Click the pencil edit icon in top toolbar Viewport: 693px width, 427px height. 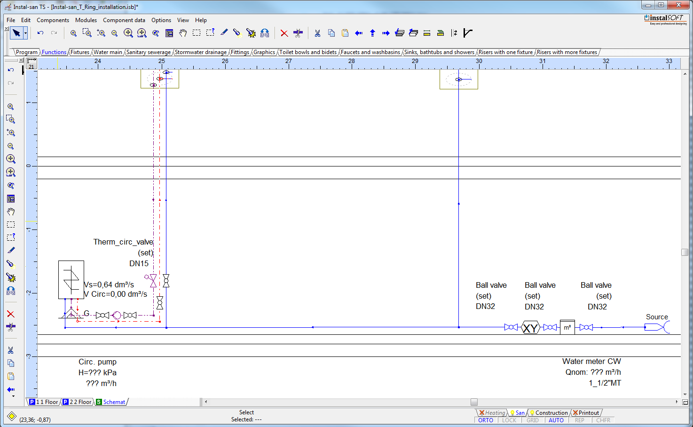coord(224,33)
